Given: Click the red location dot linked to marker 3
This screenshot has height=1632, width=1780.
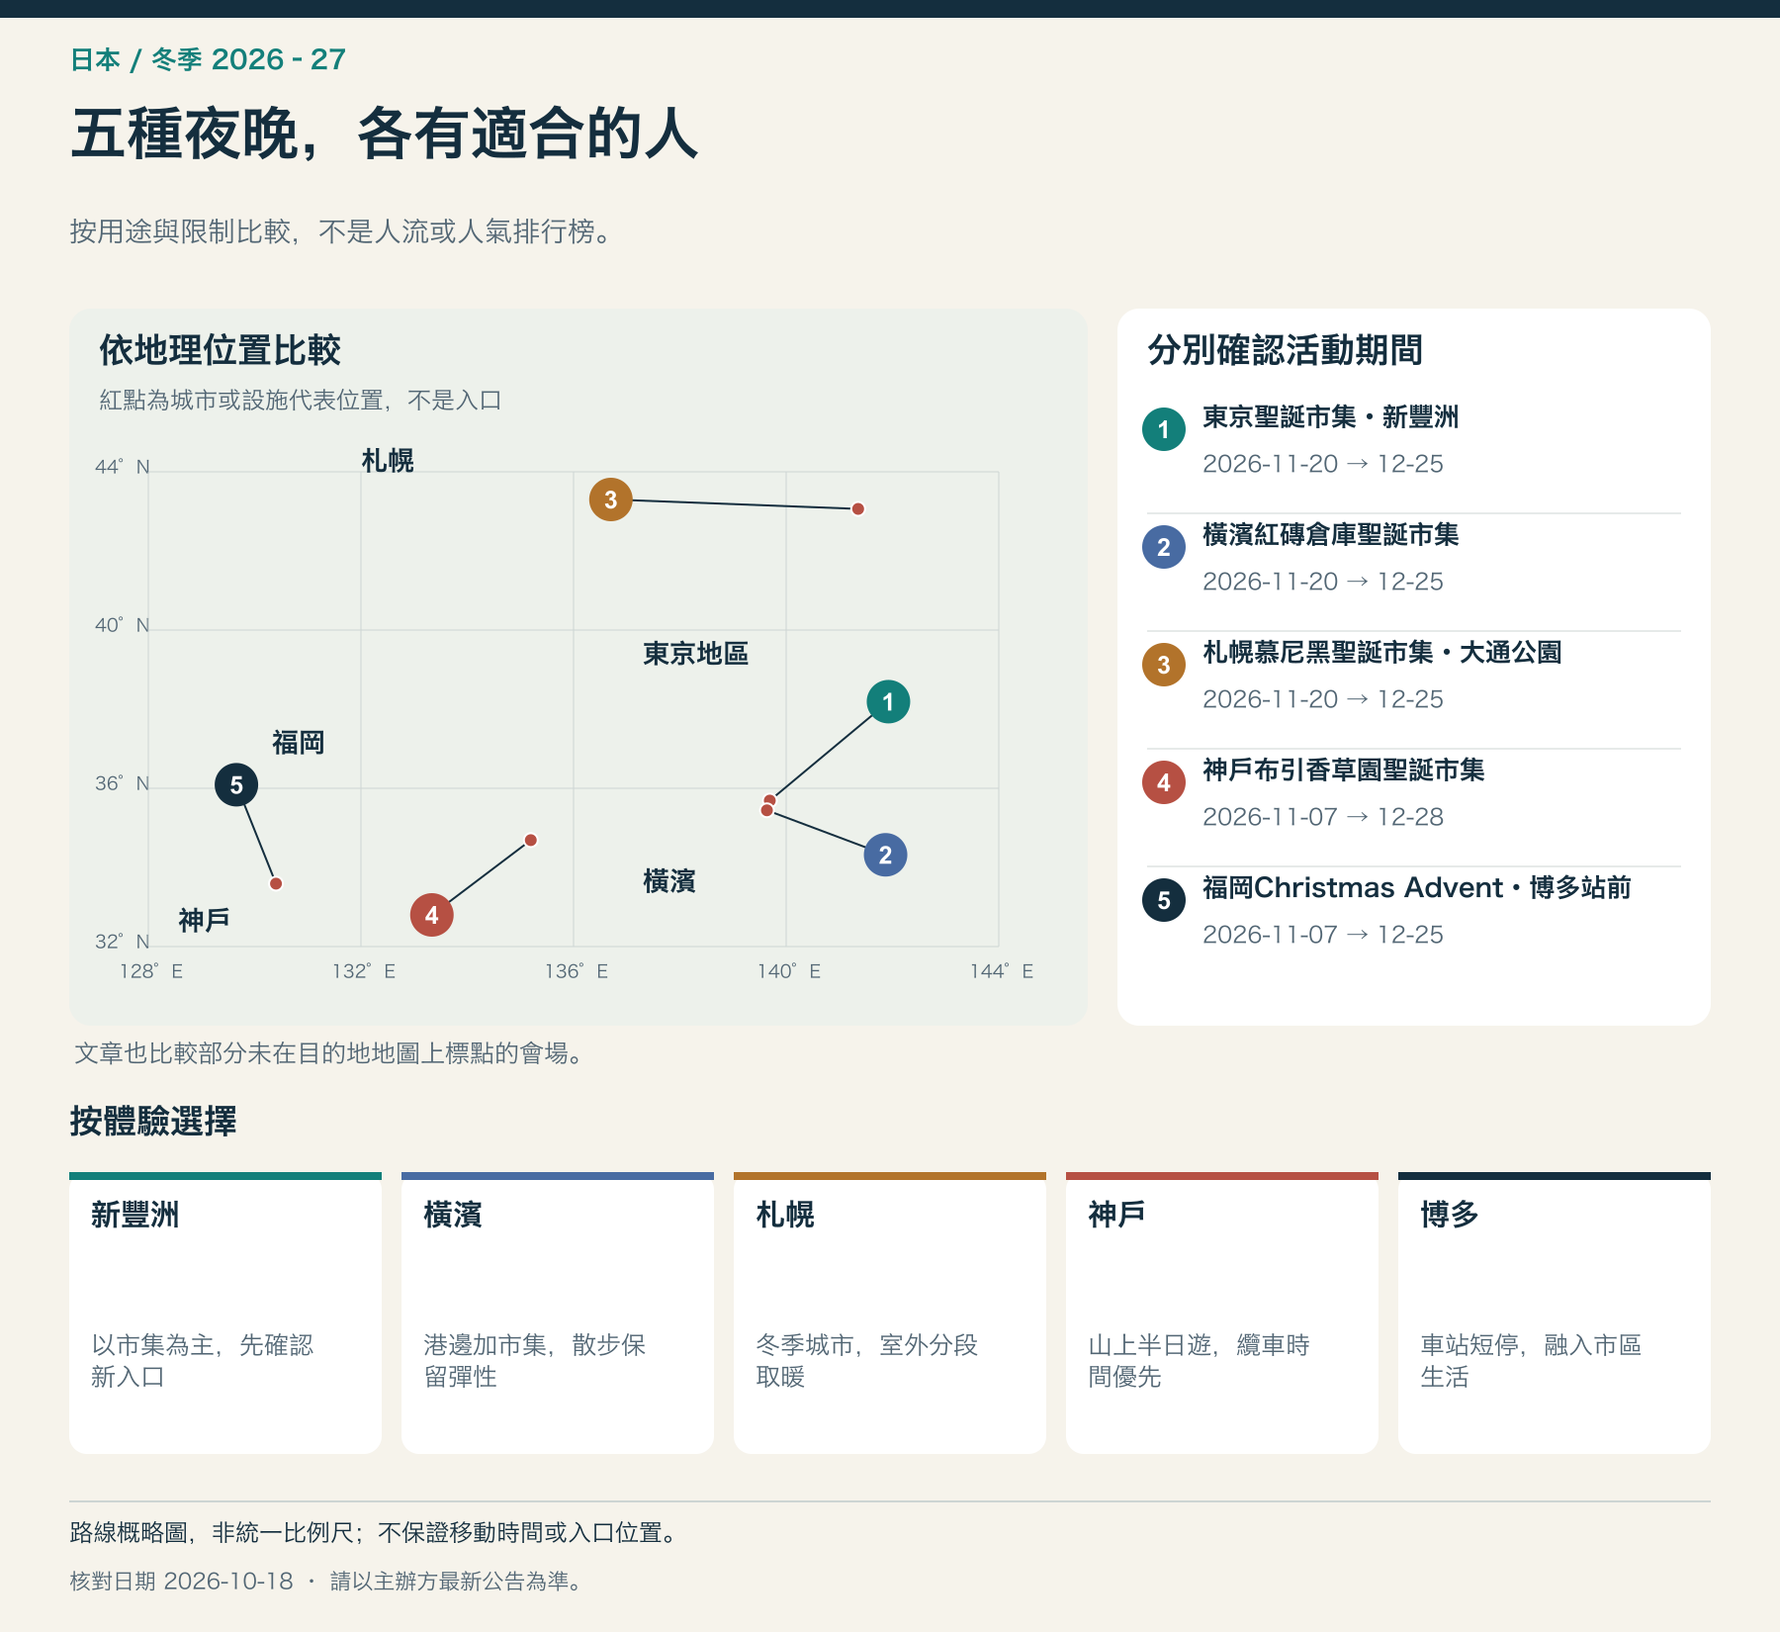Looking at the screenshot, I should [858, 508].
